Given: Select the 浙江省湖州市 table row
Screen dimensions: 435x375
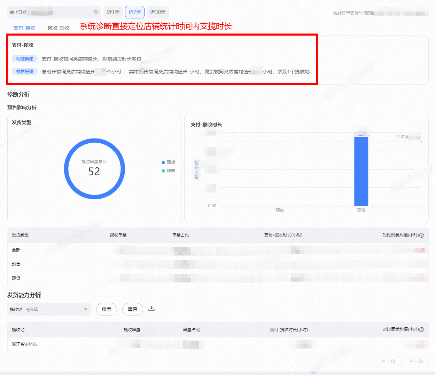Looking at the screenshot, I should click(218, 344).
